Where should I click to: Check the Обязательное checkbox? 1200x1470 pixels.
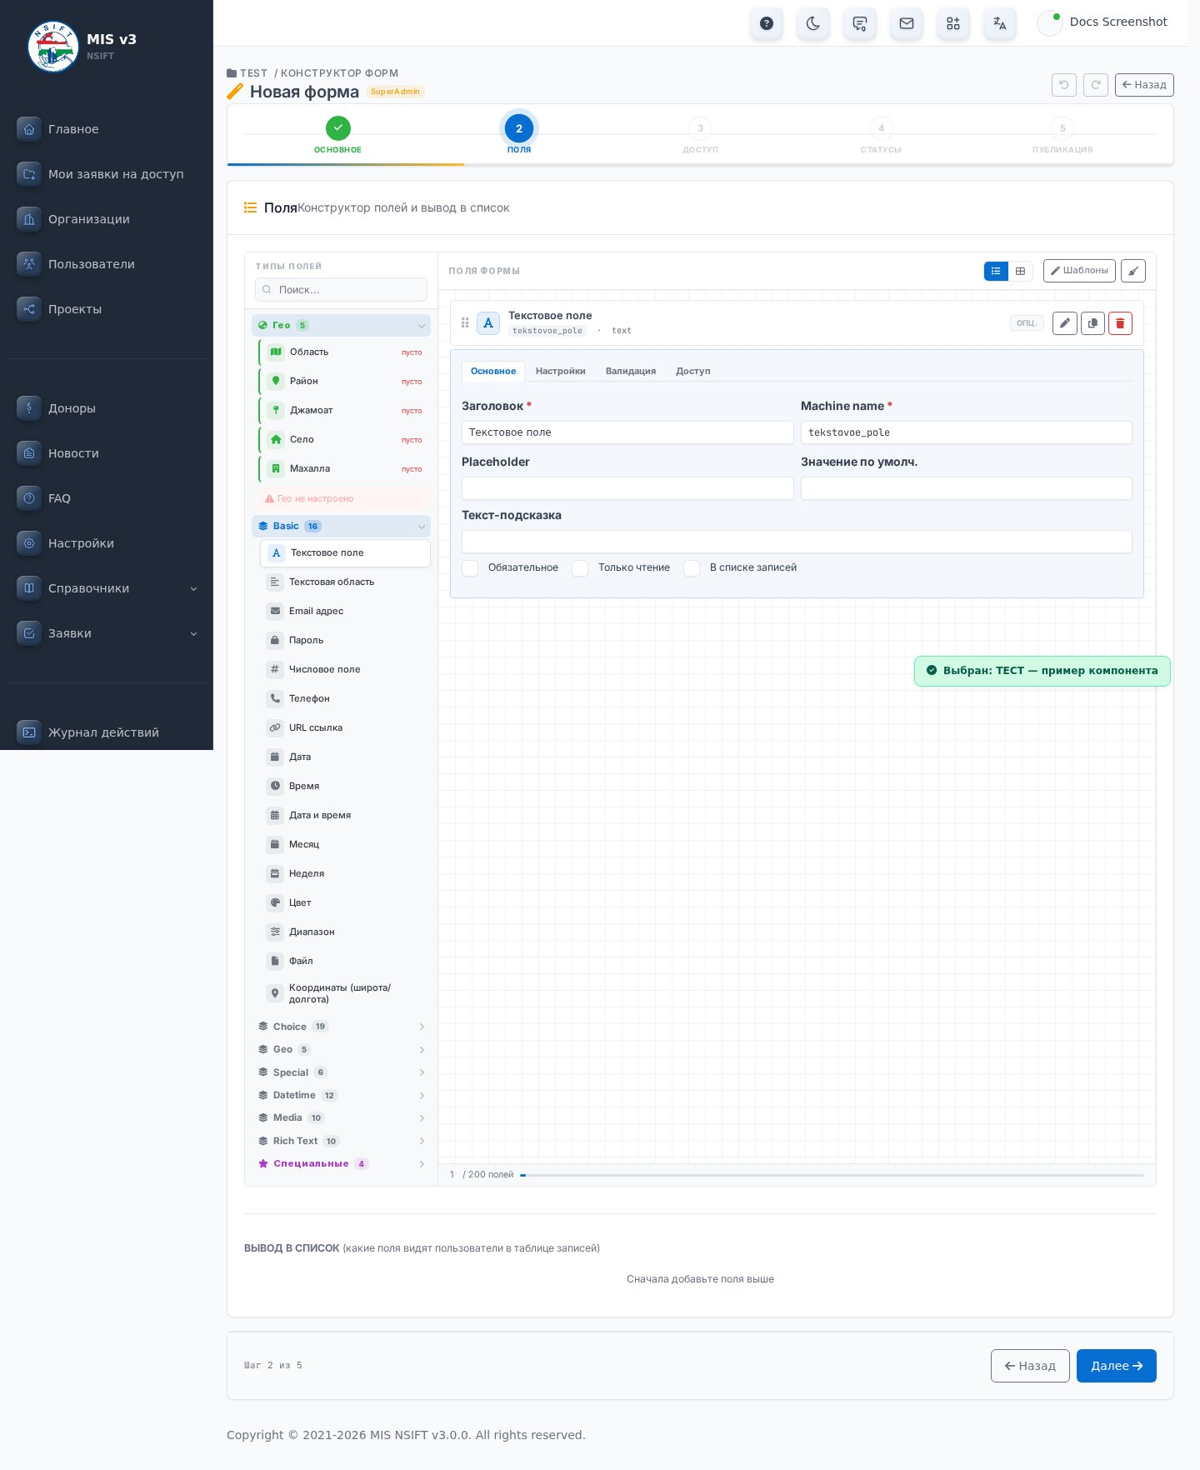point(470,567)
